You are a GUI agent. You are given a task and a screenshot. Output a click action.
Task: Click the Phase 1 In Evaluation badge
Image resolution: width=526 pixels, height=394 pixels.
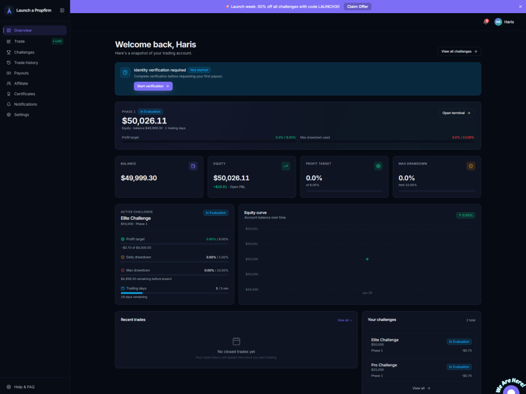pyautogui.click(x=150, y=111)
